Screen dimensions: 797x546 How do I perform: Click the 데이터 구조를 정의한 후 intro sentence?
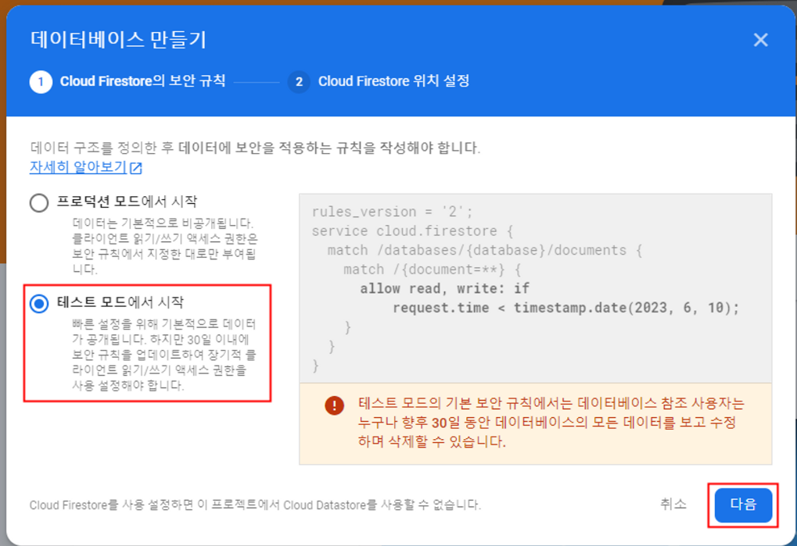[x=255, y=148]
